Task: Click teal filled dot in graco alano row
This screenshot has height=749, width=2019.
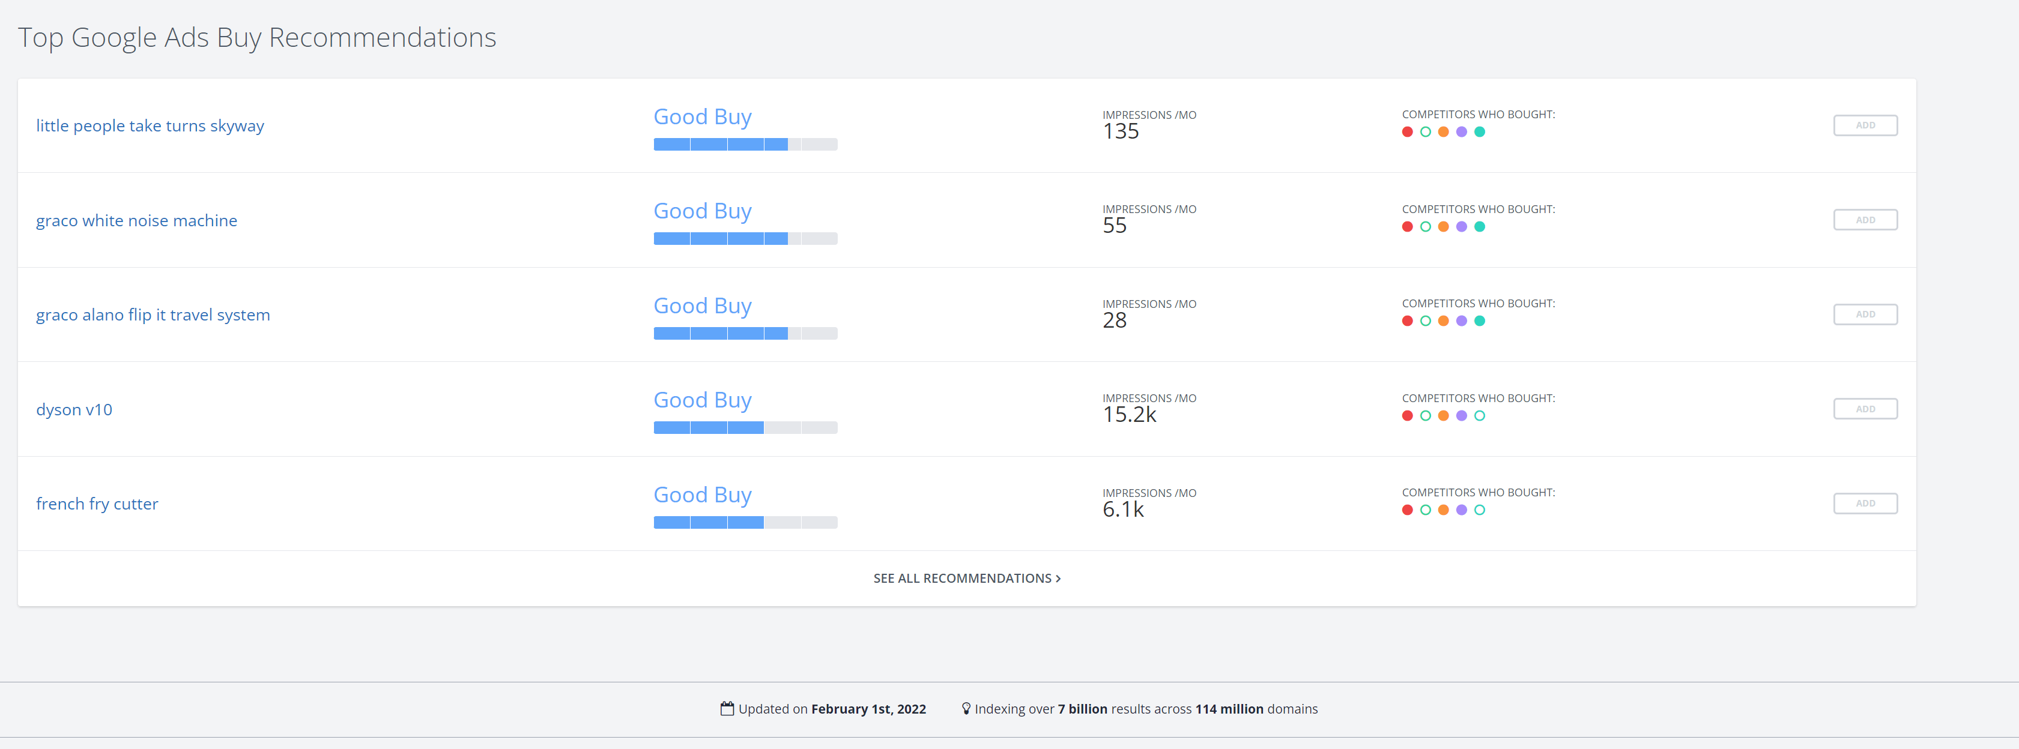Action: (1479, 321)
